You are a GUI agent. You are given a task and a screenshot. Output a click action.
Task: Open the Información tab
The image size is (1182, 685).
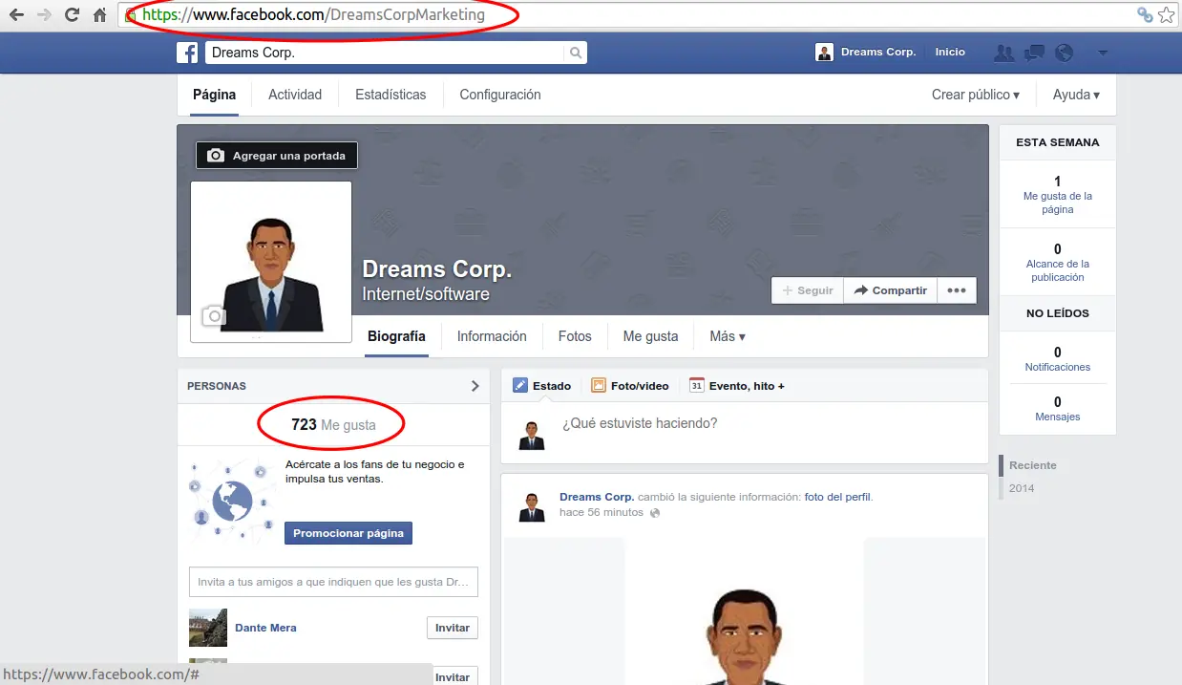(492, 336)
